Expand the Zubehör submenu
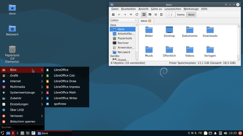 tap(22, 98)
